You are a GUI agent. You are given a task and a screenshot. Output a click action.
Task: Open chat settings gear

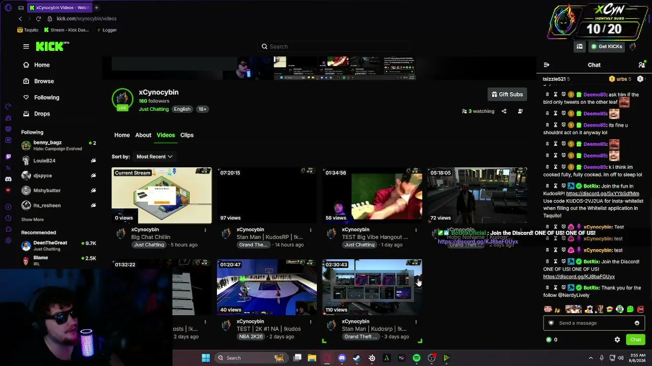pos(617,340)
